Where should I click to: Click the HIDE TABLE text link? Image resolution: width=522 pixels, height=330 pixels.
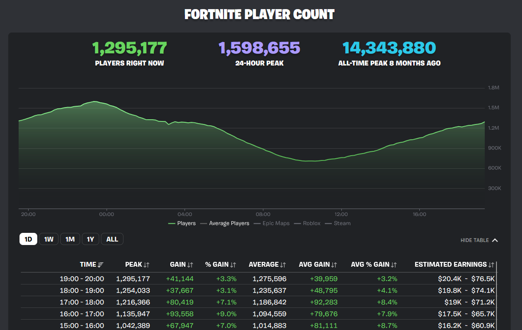[474, 240]
